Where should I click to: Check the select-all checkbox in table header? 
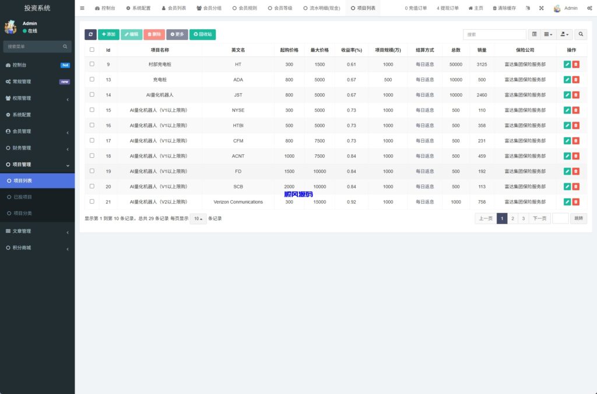[92, 49]
